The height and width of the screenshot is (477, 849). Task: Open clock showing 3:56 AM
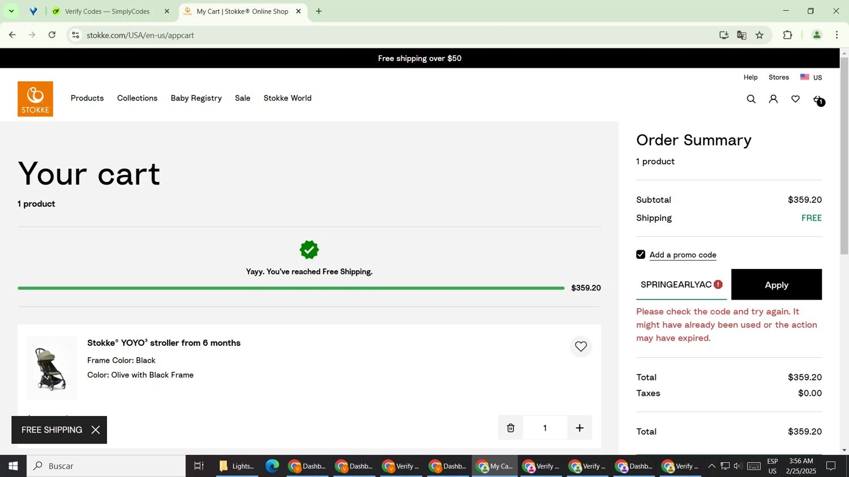800,466
